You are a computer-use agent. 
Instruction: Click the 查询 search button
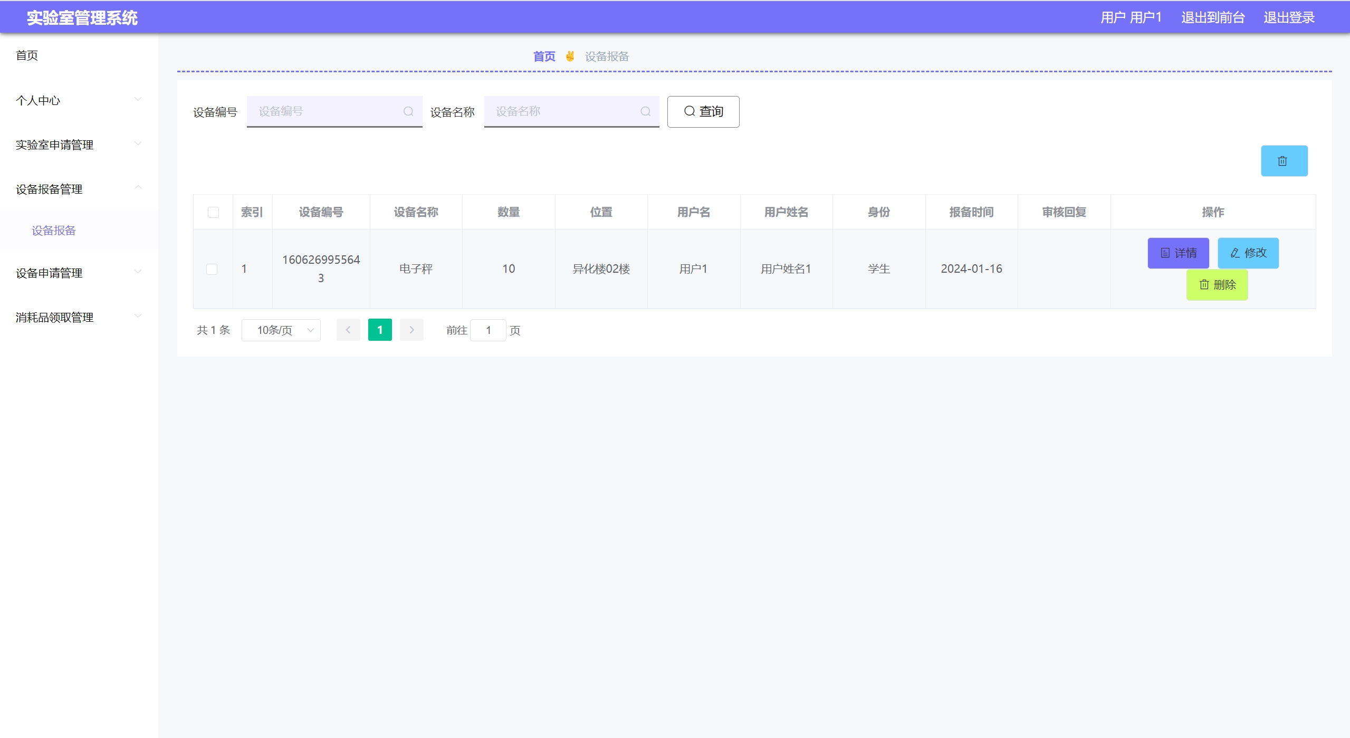click(703, 111)
